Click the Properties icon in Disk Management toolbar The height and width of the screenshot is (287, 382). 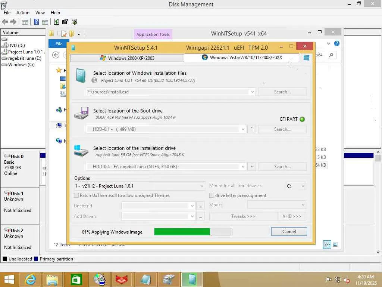click(x=65, y=22)
